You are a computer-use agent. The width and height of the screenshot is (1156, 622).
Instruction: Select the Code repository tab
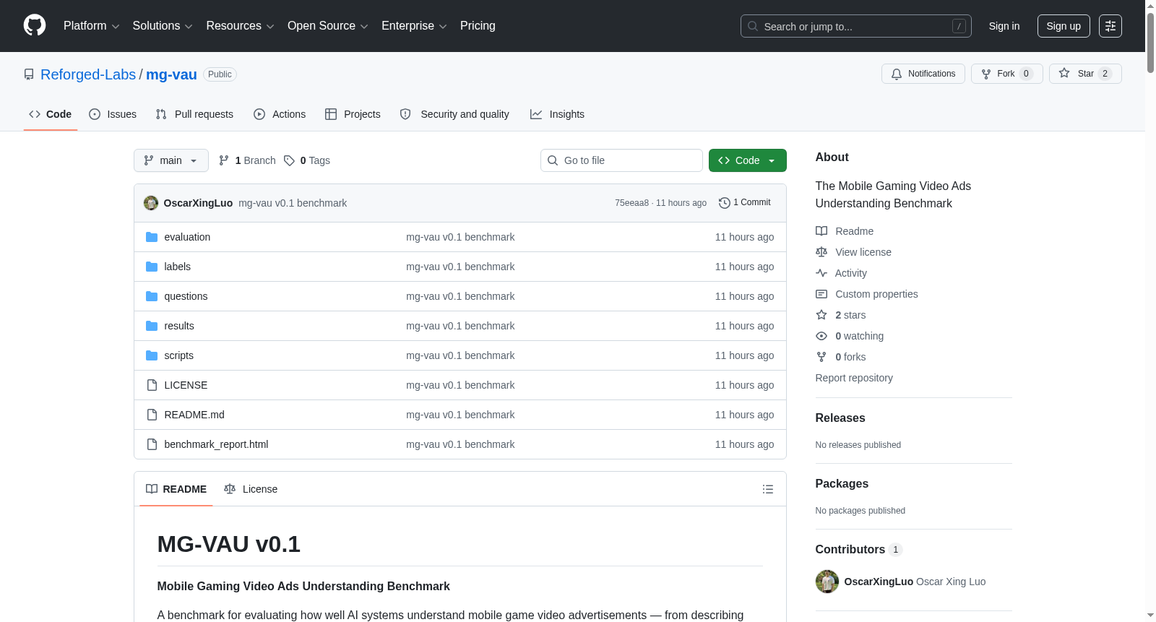[x=51, y=114]
